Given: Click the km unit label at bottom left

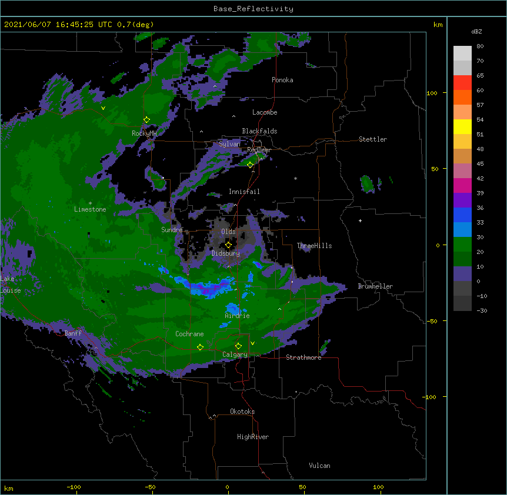Looking at the screenshot, I should coord(9,488).
